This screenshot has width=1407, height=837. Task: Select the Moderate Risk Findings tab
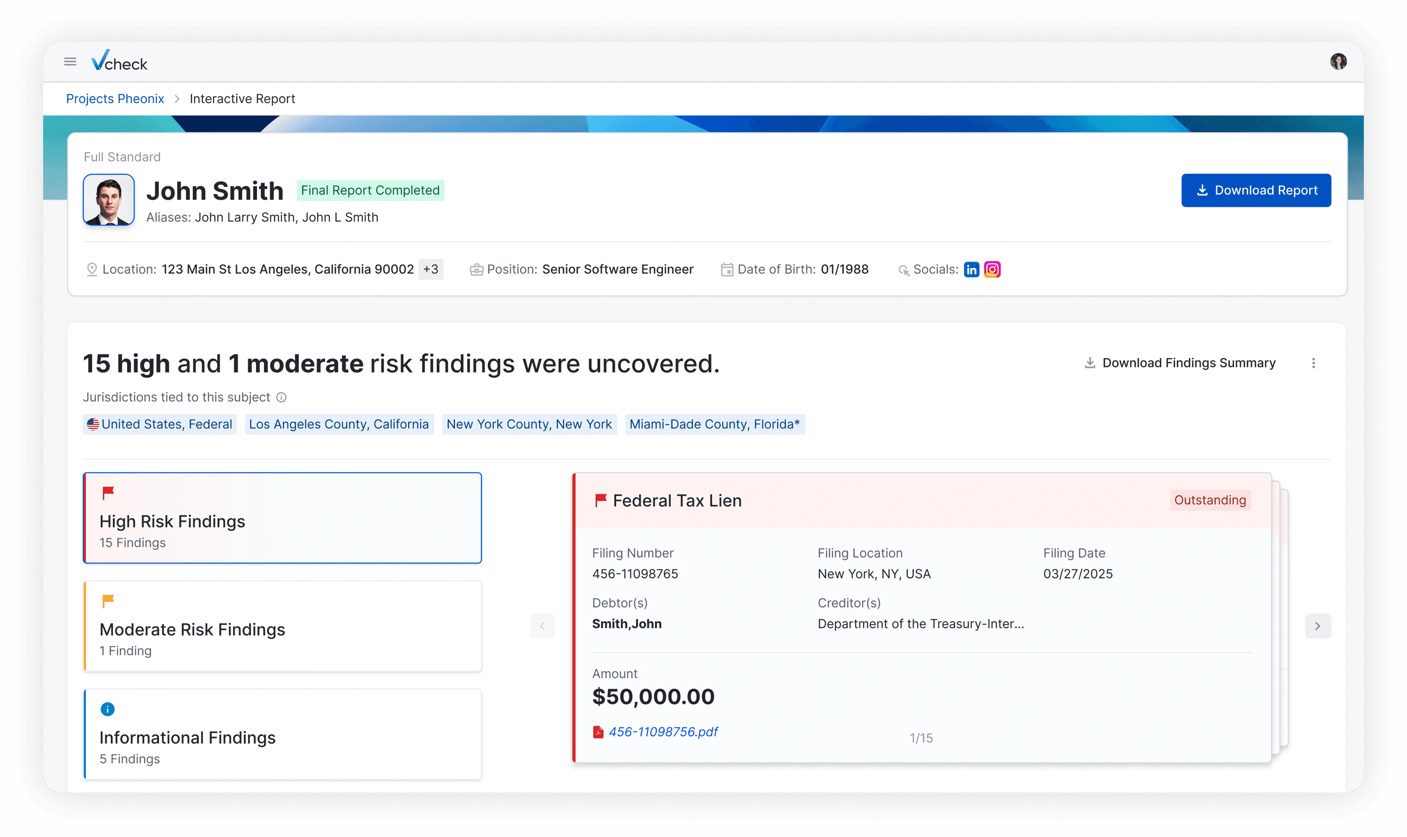point(282,626)
